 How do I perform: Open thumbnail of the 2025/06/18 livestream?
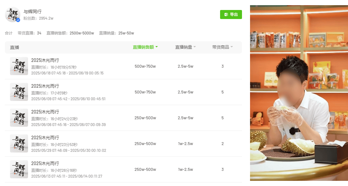pos(19,66)
